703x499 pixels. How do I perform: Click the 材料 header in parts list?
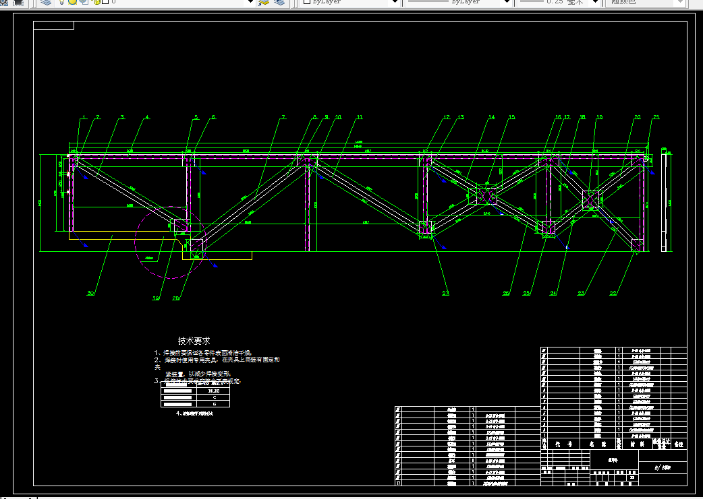coord(637,444)
